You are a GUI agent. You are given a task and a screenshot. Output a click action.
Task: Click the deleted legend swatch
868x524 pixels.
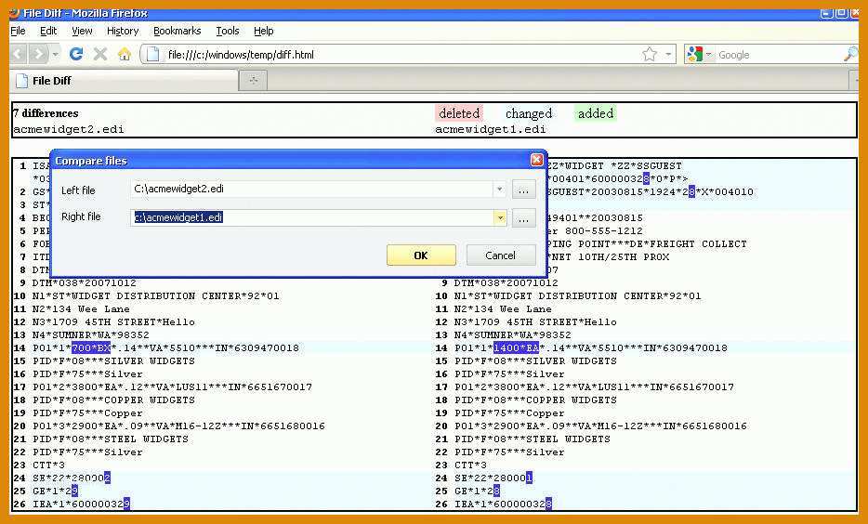tap(459, 113)
